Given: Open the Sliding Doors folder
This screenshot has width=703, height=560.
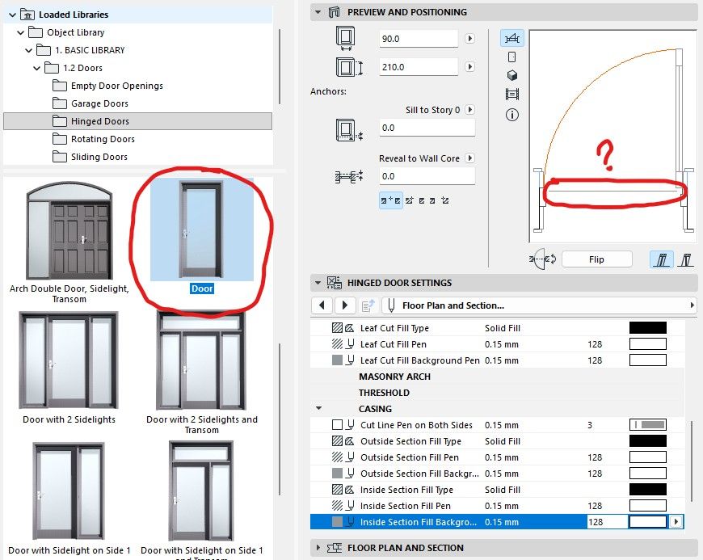Looking at the screenshot, I should pos(99,157).
